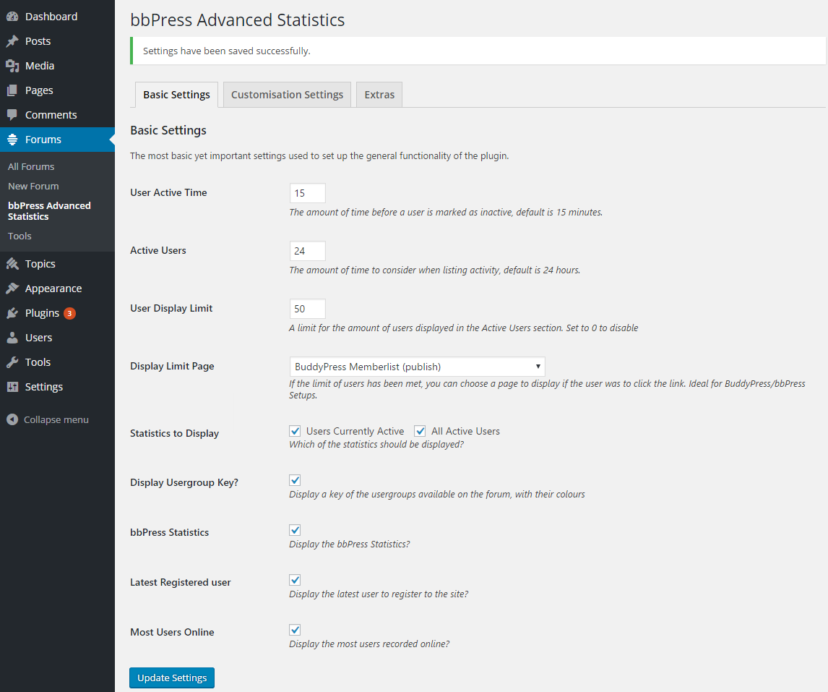The width and height of the screenshot is (828, 692).
Task: Open Topics menu item
Action: pos(57,264)
